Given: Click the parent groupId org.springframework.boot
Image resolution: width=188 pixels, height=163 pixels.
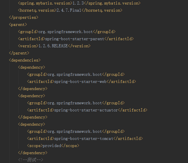Looking at the screenshot, I should [x=66, y=32].
